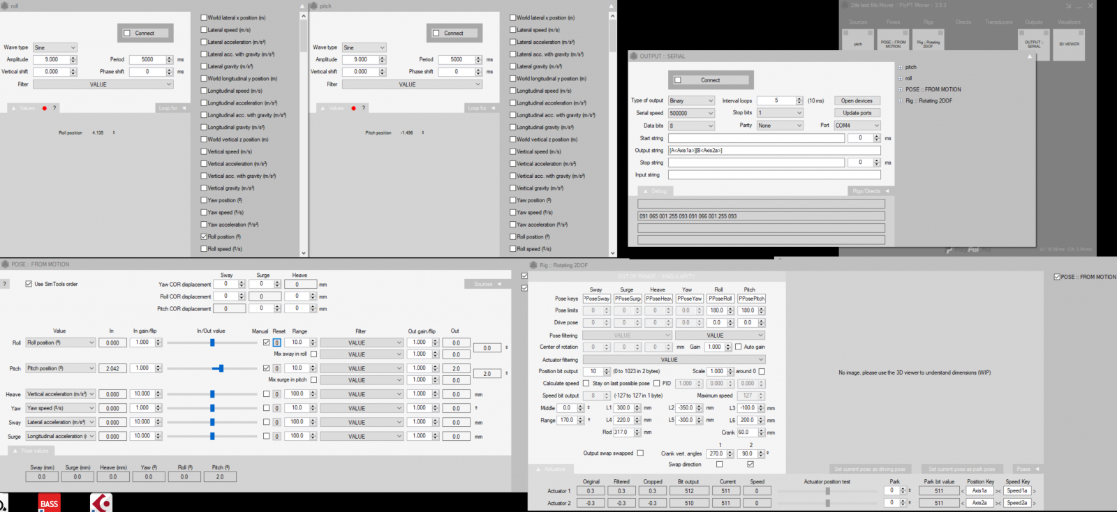Click the Pitch In/Out value slider
The height and width of the screenshot is (512, 1117).
(x=221, y=368)
